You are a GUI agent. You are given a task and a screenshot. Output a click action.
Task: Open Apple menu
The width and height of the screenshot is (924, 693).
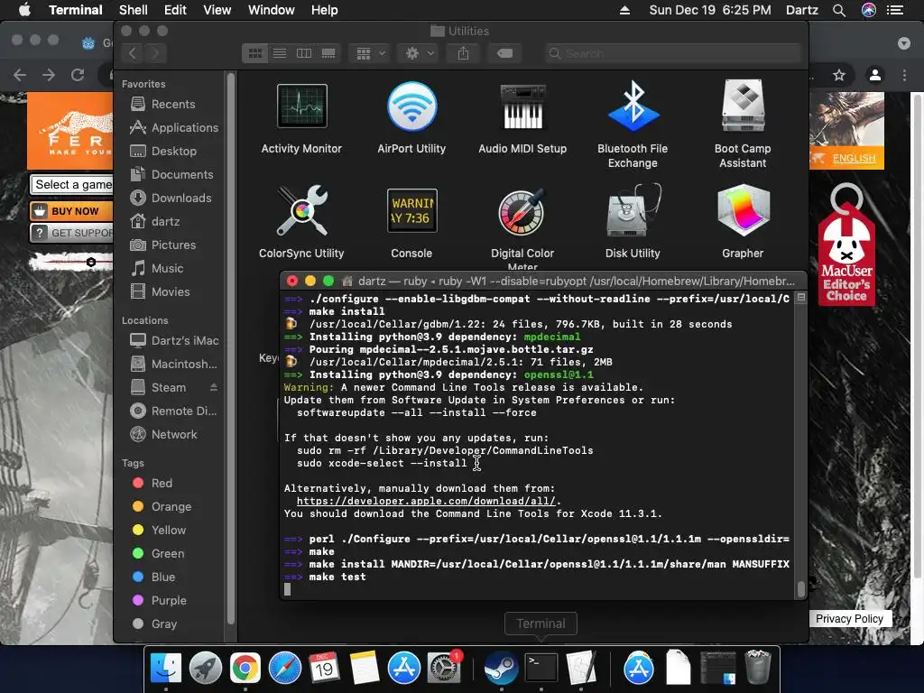click(x=24, y=10)
